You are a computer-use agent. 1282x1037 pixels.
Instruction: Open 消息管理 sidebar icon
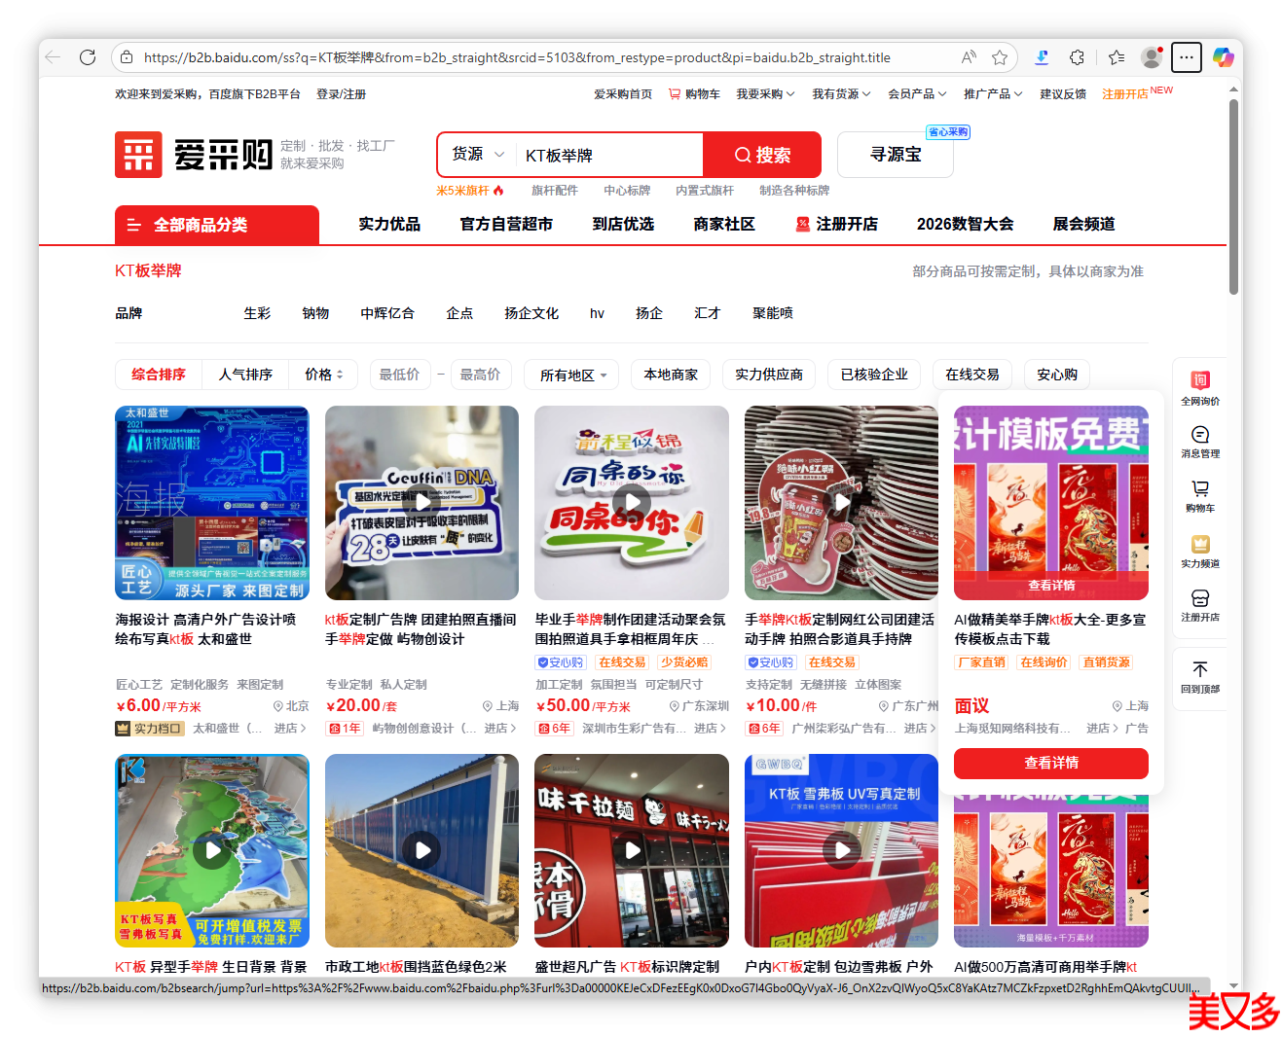[x=1200, y=441]
